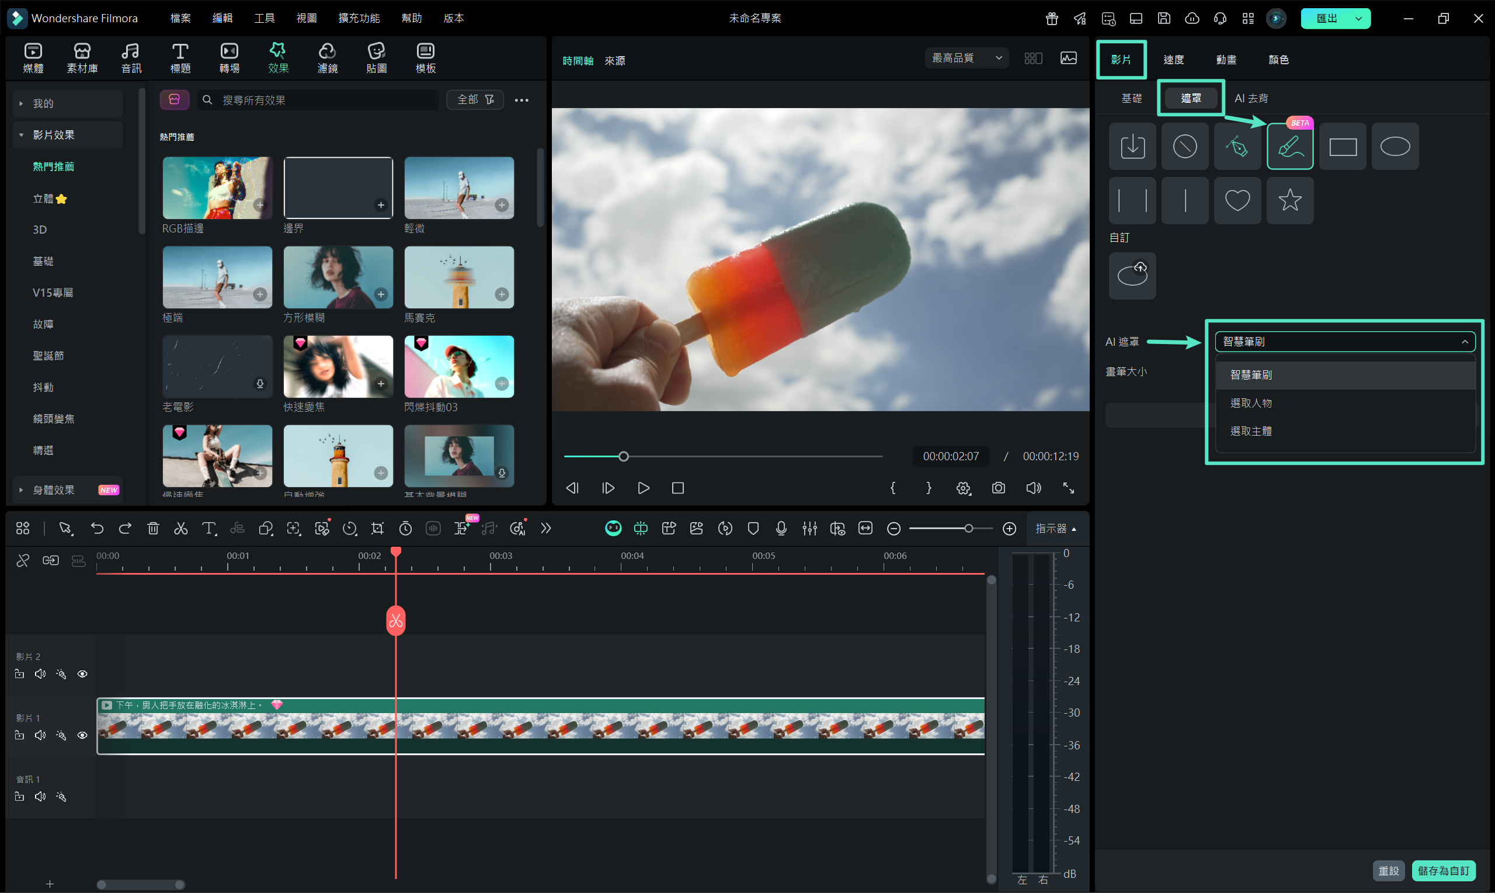Click the 儲存為自訂 button
1495x893 pixels.
1442,871
